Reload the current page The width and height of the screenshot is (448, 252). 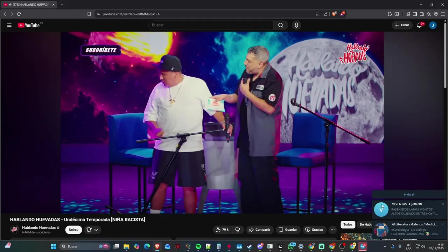[x=19, y=14]
